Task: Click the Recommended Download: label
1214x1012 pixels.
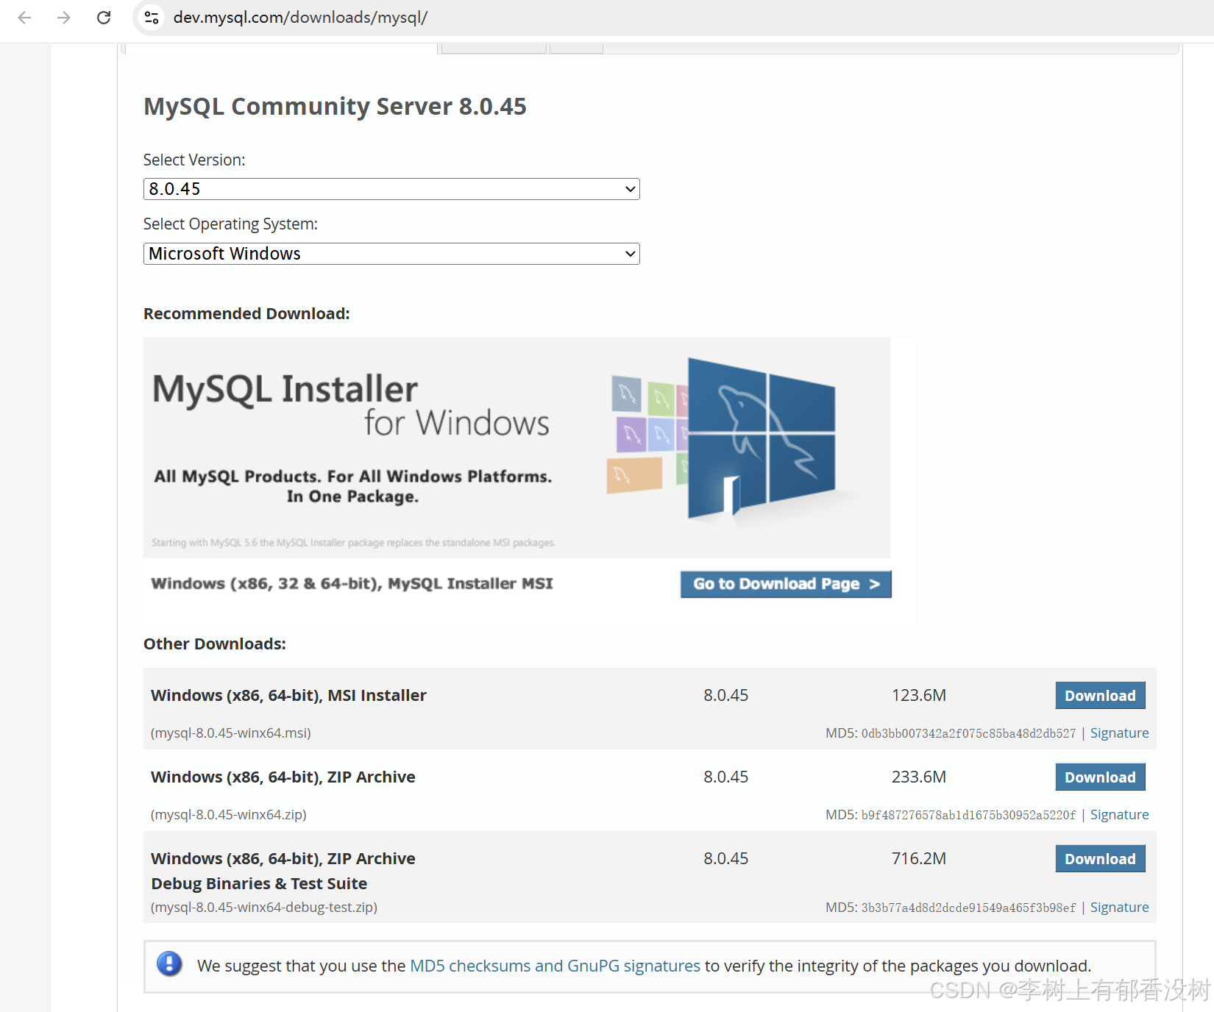Action: (x=246, y=314)
